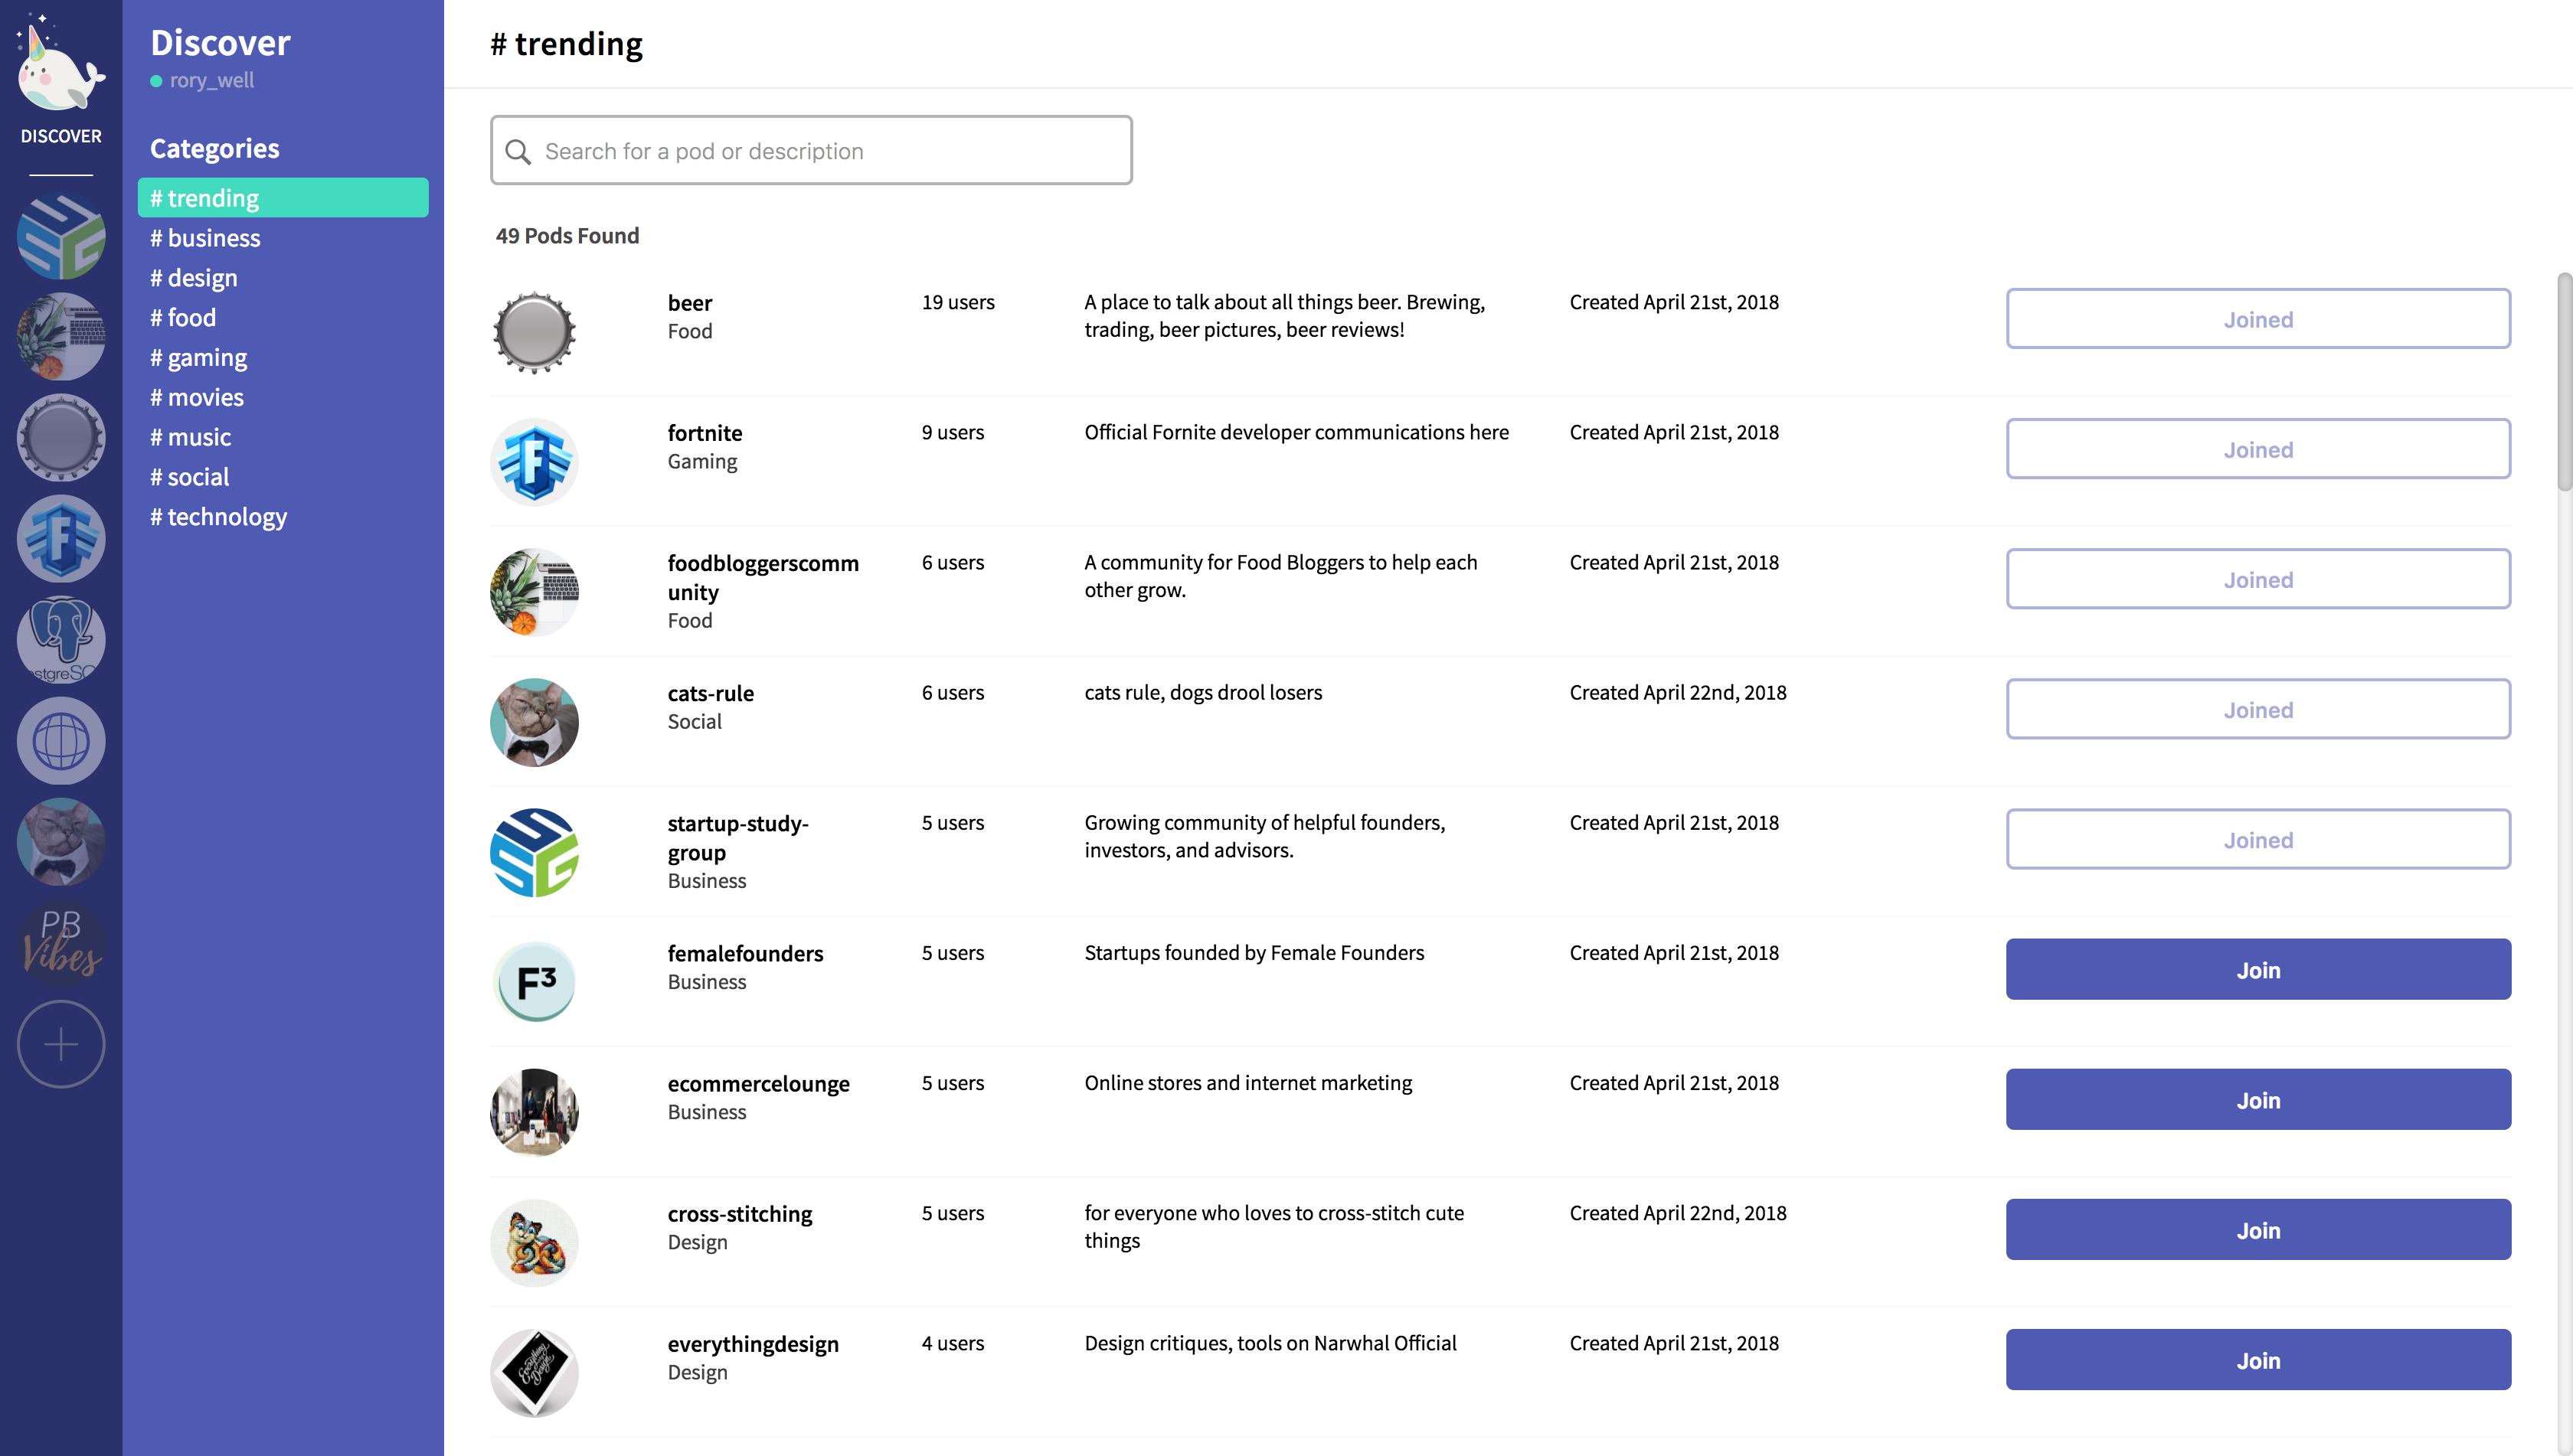
Task: Click the ecommercelounge pod thumbnail
Action: (x=535, y=1112)
